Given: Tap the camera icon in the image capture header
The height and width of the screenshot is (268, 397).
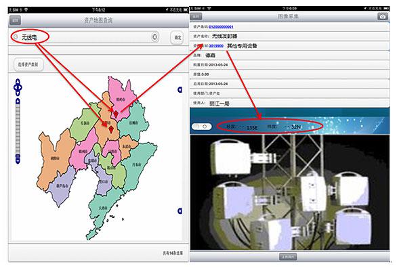Looking at the screenshot, I should point(383,16).
